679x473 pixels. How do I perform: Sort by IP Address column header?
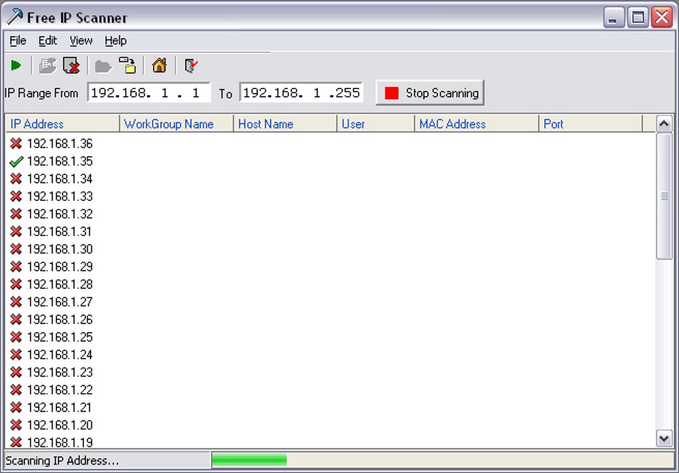pyautogui.click(x=62, y=124)
